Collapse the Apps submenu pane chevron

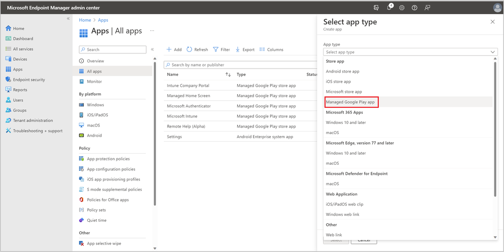[x=152, y=49]
